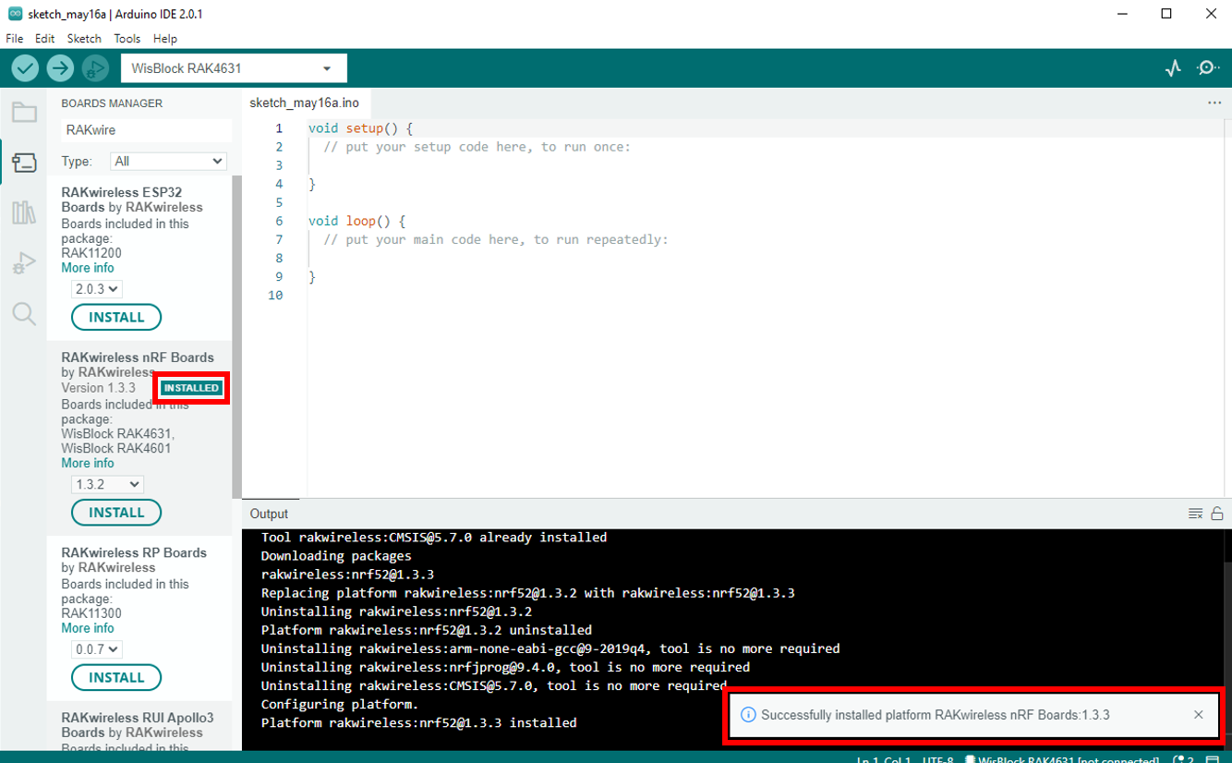Open More info for RP Boards

(x=88, y=628)
